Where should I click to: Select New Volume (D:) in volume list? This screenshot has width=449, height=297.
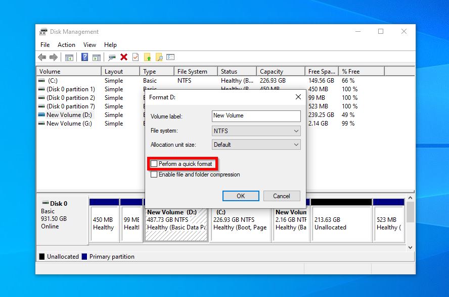69,115
